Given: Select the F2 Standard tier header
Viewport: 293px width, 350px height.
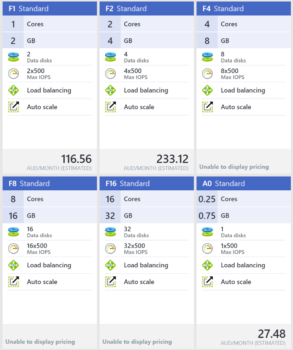Looking at the screenshot, I should 146,9.
